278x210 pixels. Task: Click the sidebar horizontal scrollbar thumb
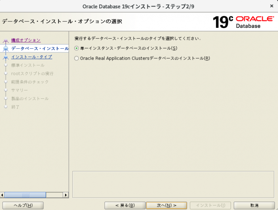pos(25,195)
